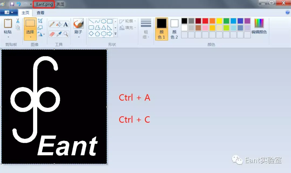
Task: Choose the Right arrow shape
Action: [110, 34]
